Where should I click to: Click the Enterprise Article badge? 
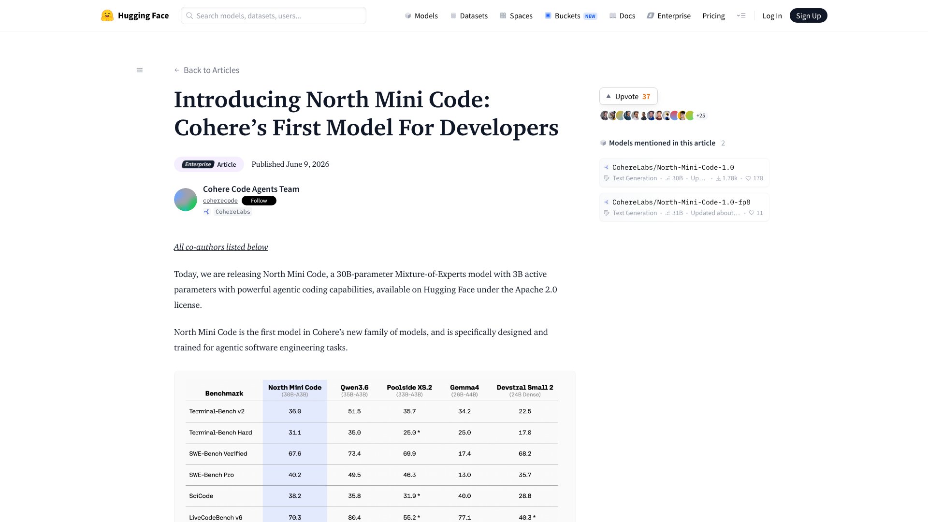coord(209,164)
